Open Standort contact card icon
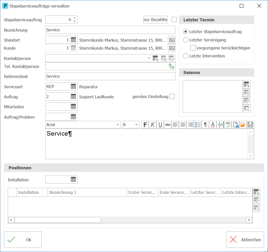268x252 pixels. (x=172, y=40)
